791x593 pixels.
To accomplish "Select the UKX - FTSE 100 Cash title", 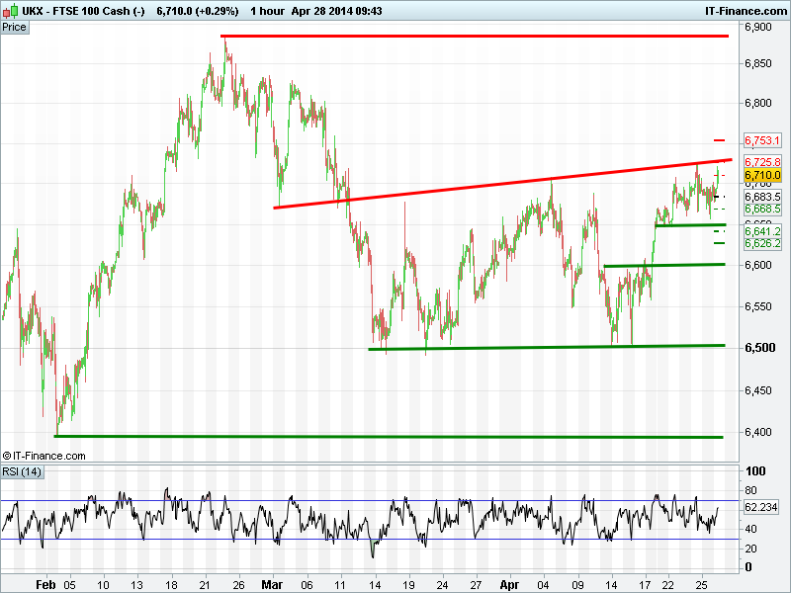I will [x=83, y=11].
